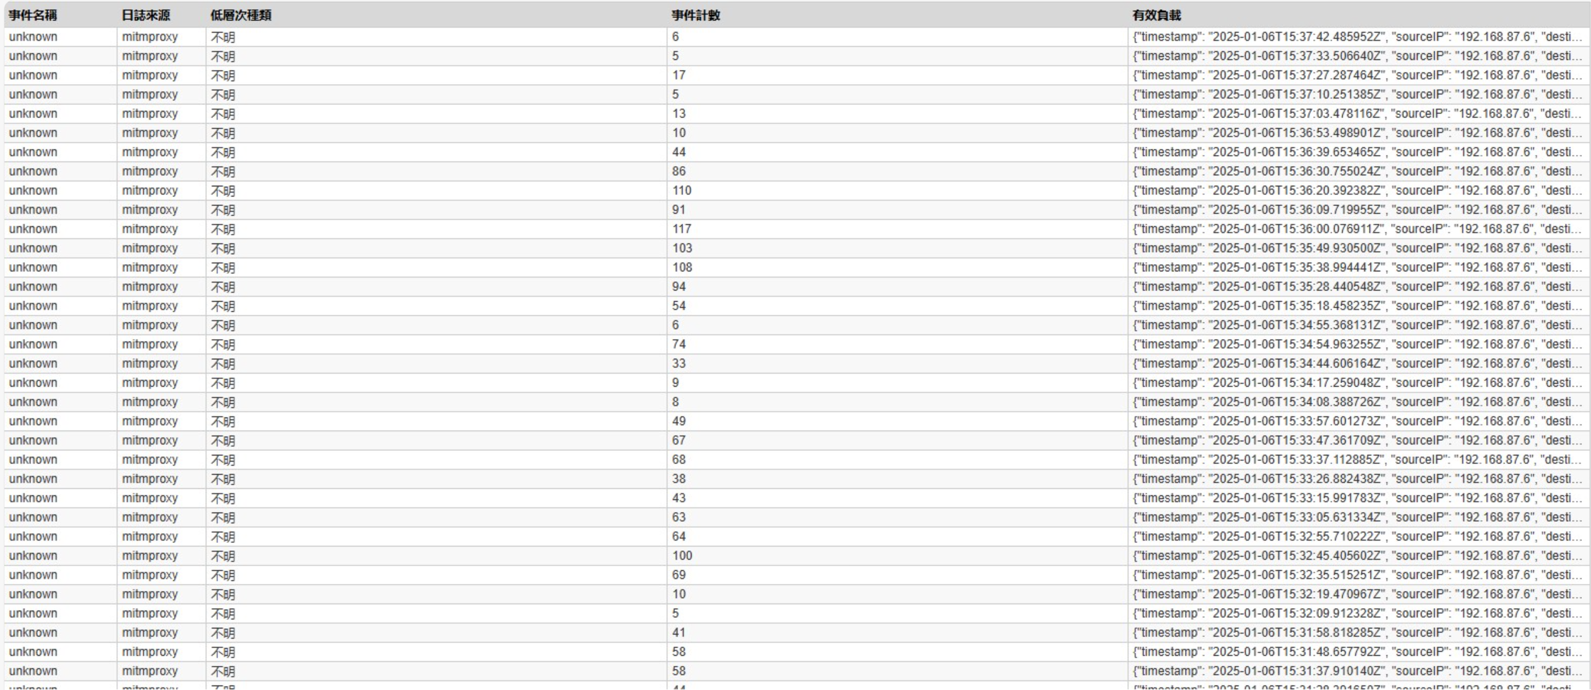Click the event count cell showing 86
Screen dimensions: 1591x690
tap(679, 172)
